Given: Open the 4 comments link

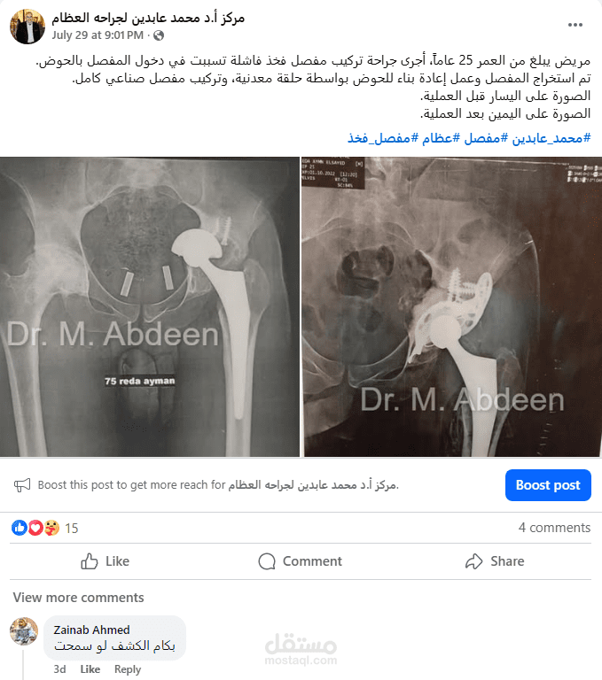Looking at the screenshot, I should [555, 528].
